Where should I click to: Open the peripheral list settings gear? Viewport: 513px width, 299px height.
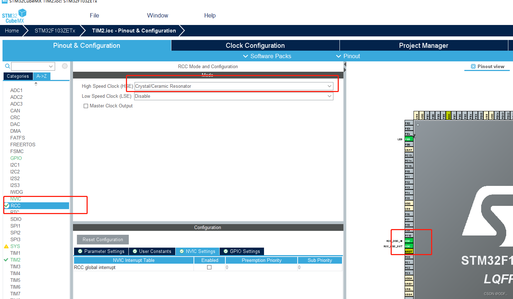[x=65, y=66]
